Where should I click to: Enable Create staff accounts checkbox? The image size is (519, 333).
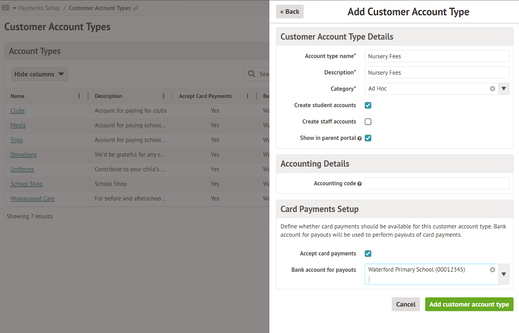coord(368,122)
